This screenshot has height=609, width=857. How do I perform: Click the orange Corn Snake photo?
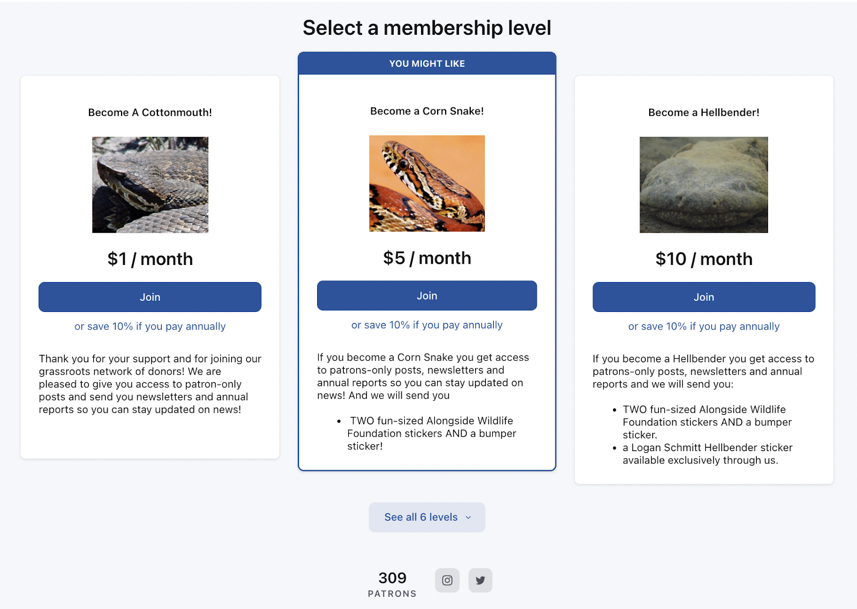point(427,183)
